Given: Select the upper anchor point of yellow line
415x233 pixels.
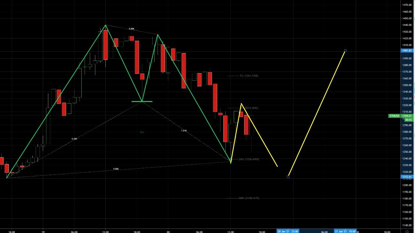Looking at the screenshot, I should click(x=346, y=50).
